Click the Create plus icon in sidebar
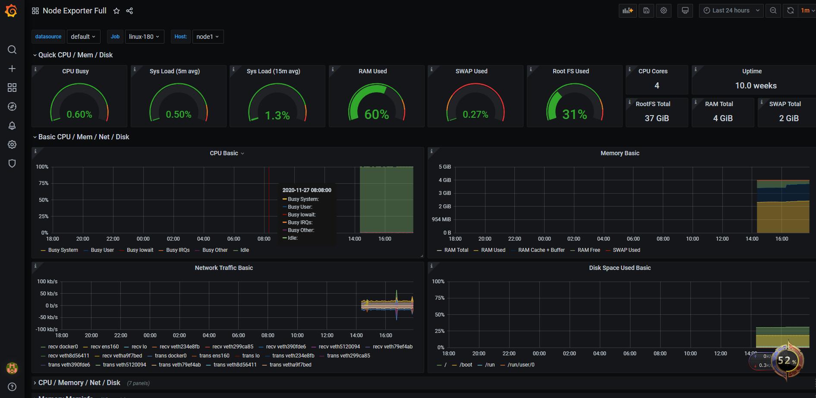The height and width of the screenshot is (398, 816). click(x=12, y=69)
